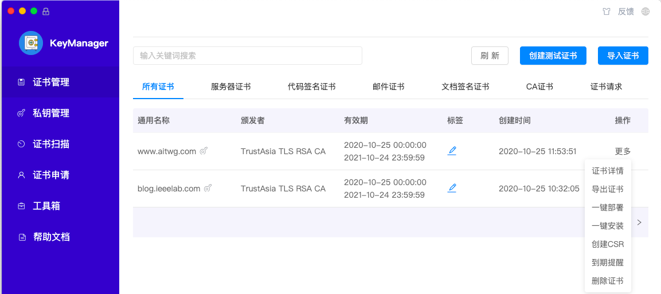Click the KeyManager safe logo icon

click(31, 43)
